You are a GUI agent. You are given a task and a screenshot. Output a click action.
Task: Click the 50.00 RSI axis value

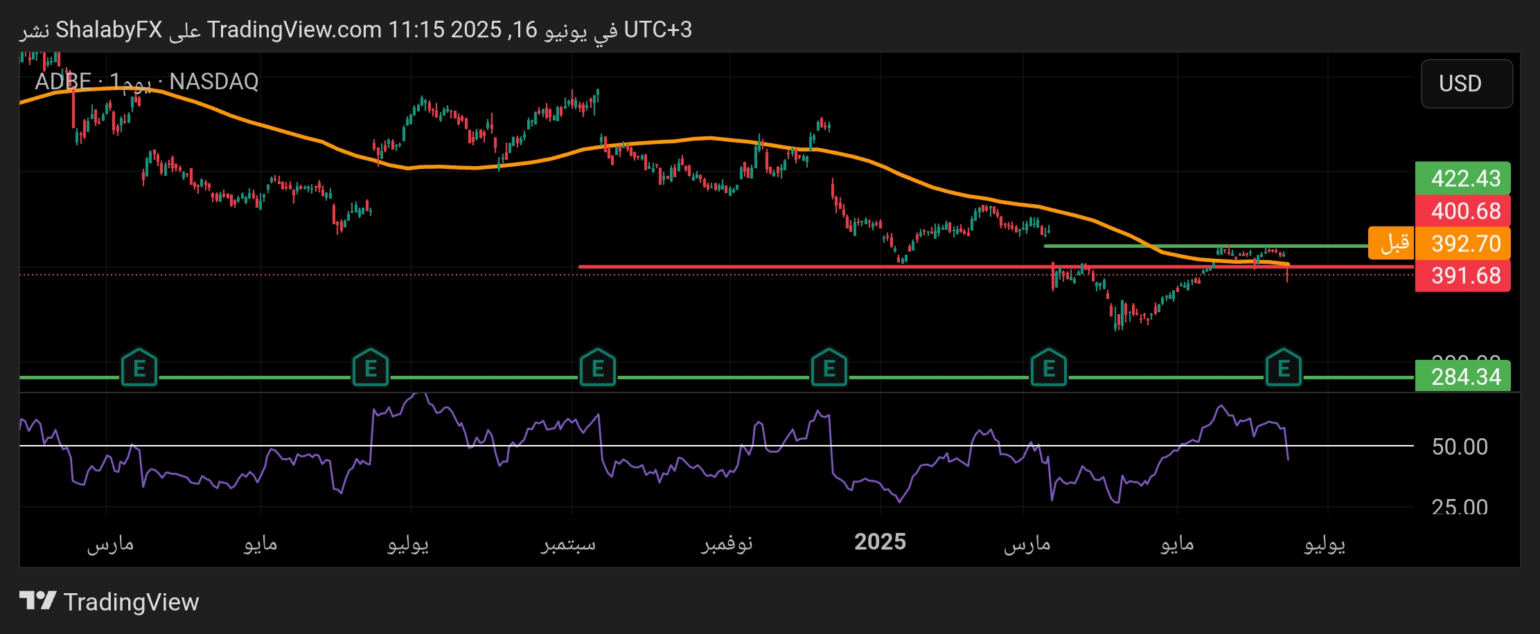coord(1460,447)
